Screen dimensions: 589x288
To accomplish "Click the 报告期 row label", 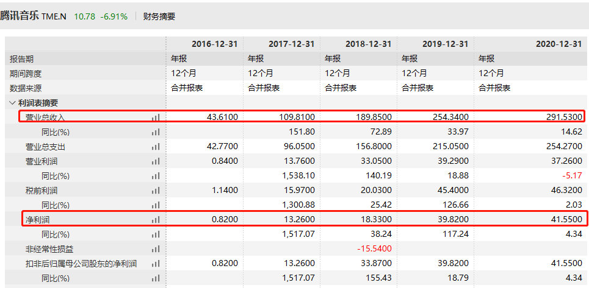I will click(x=22, y=58).
